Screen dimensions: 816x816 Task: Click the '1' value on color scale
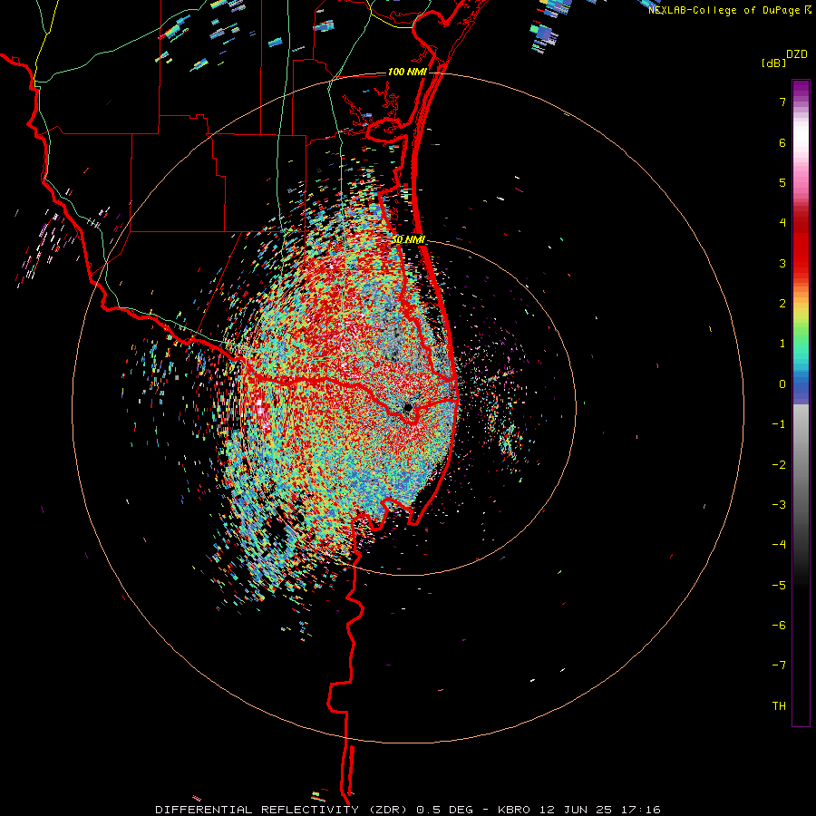click(x=782, y=344)
